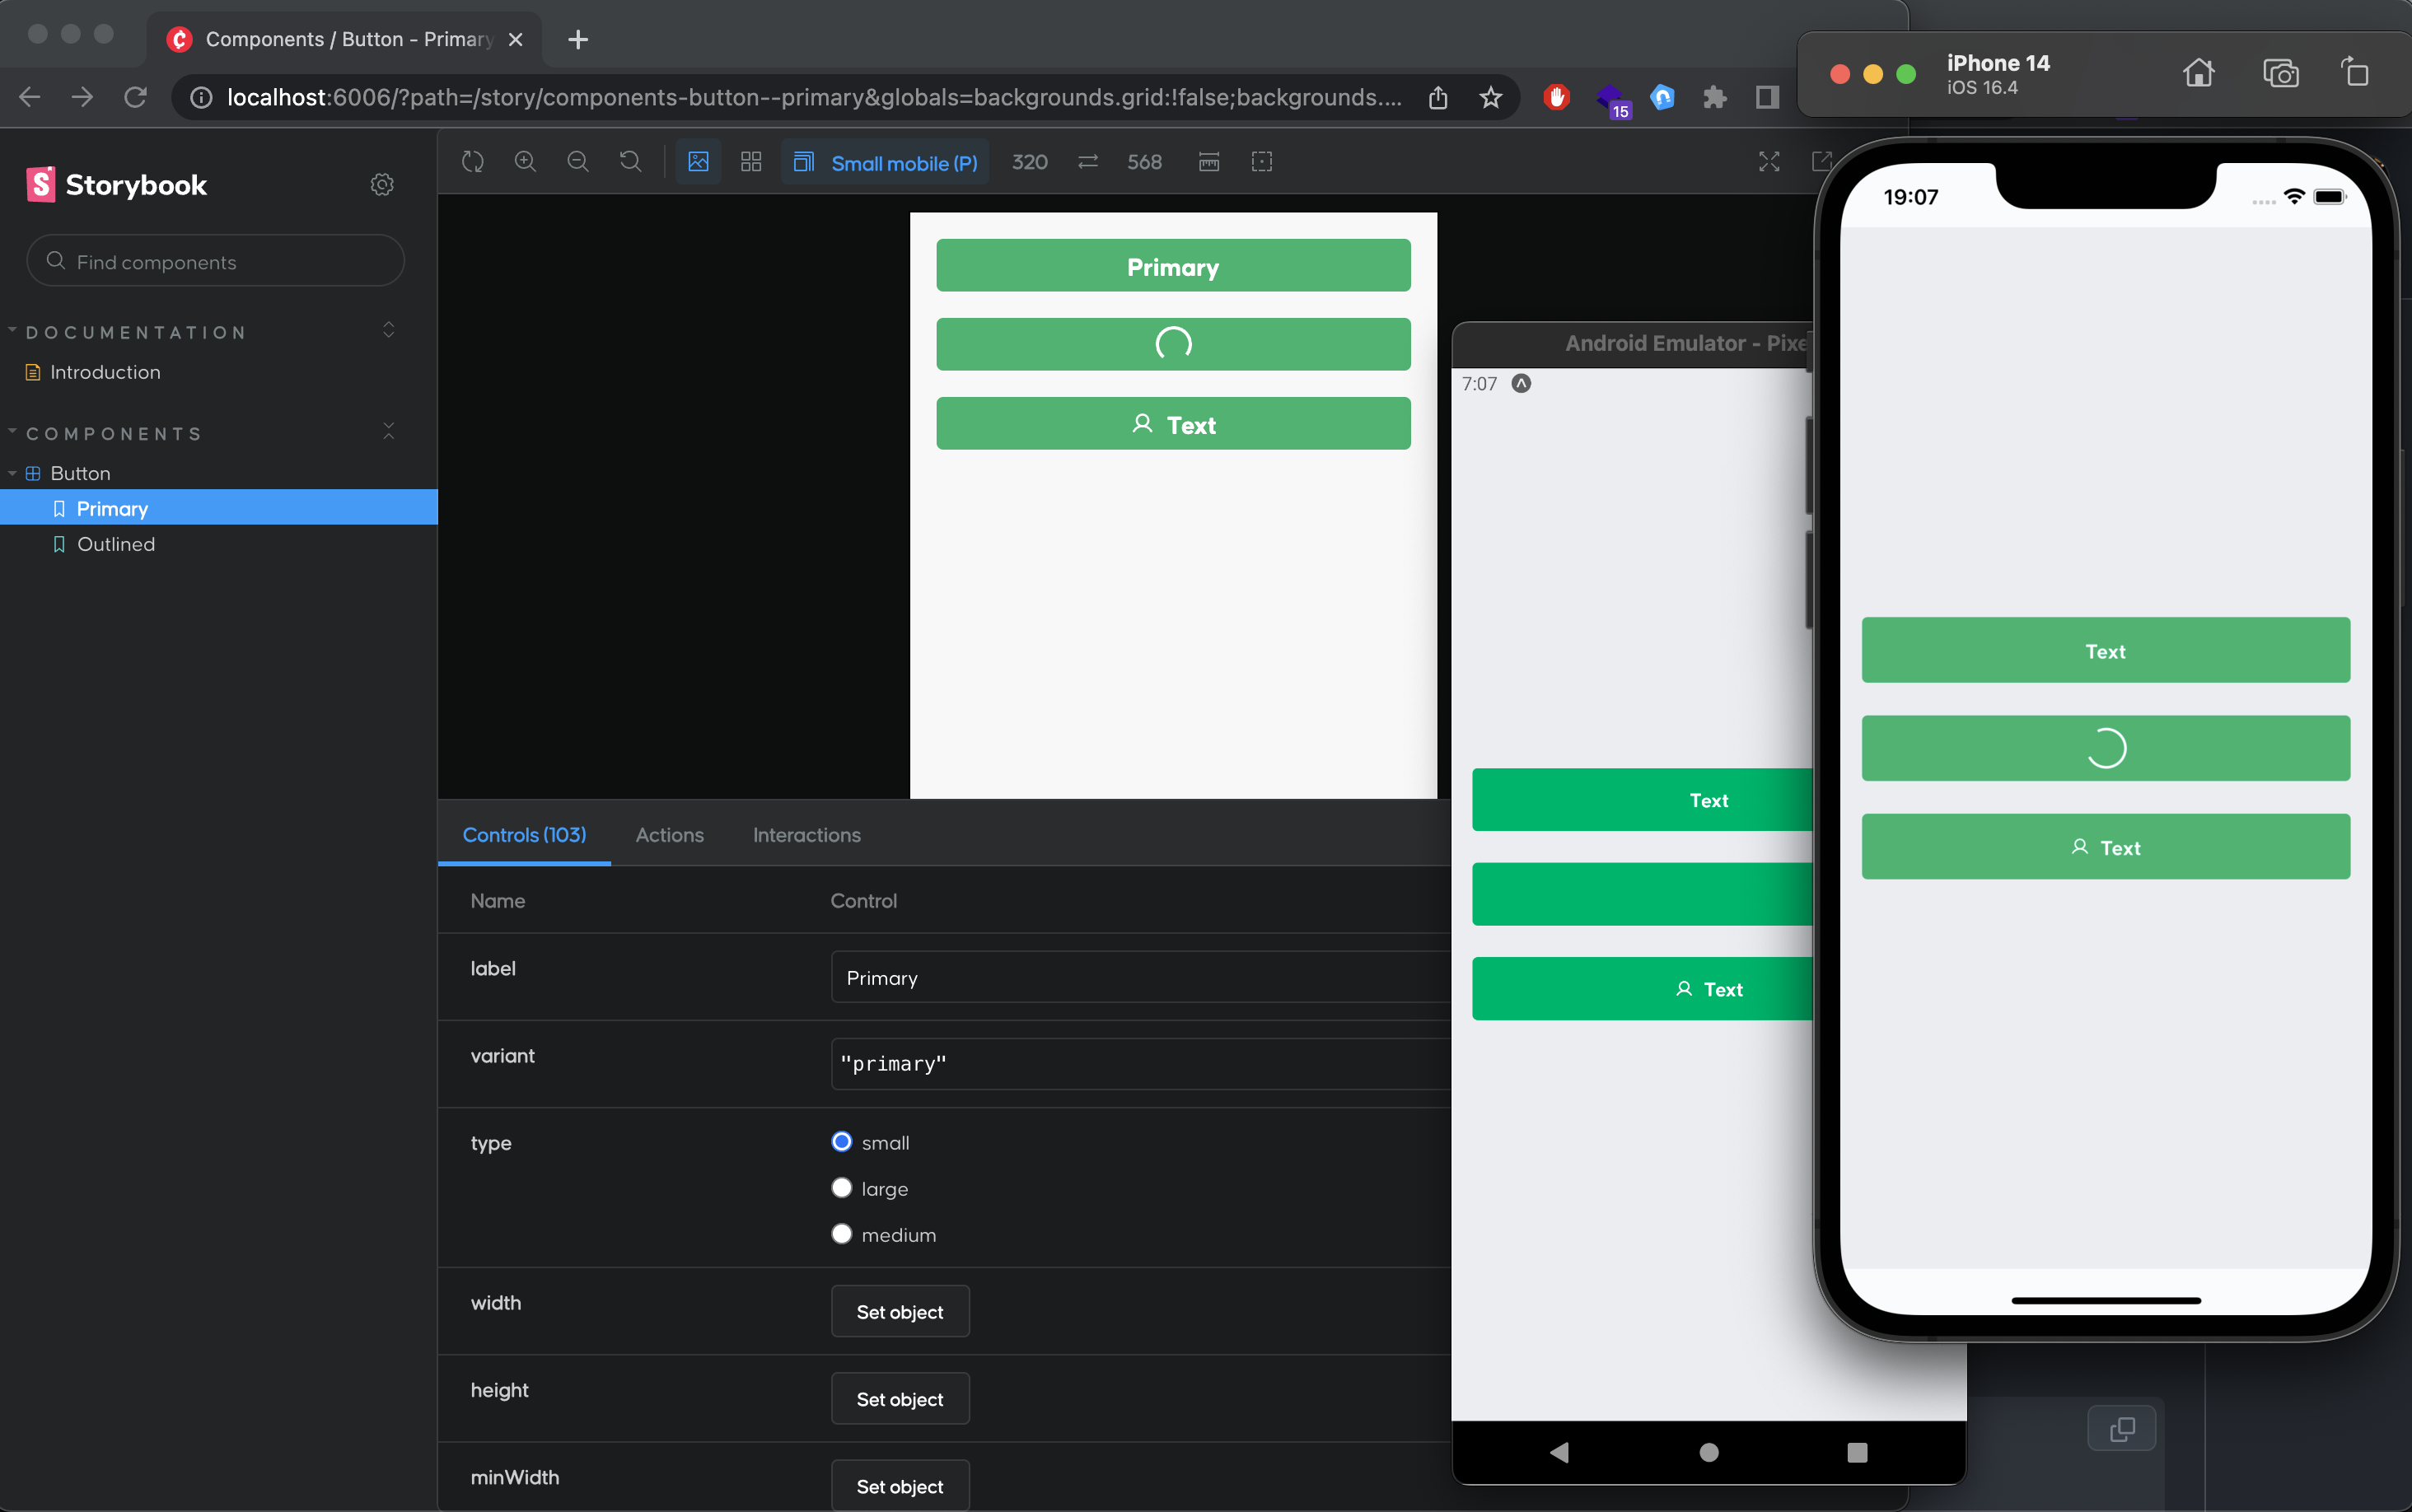Toggle the grid background icon

[751, 162]
